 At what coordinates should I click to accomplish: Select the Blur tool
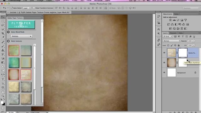point(3,67)
